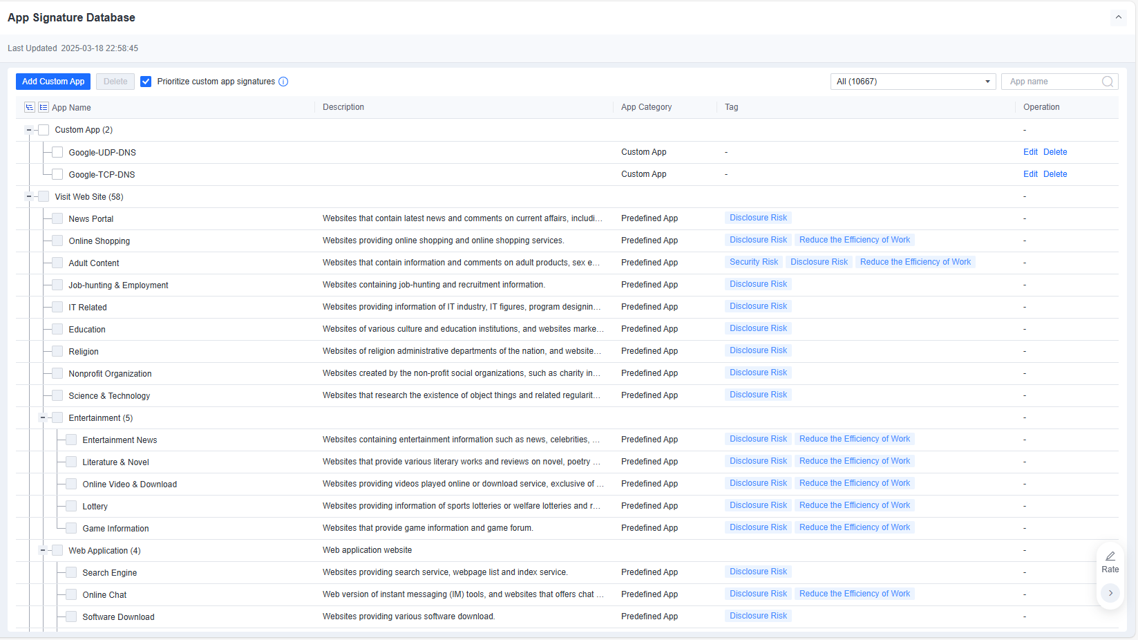Click Edit for Google-UDP-DNS

(x=1030, y=152)
